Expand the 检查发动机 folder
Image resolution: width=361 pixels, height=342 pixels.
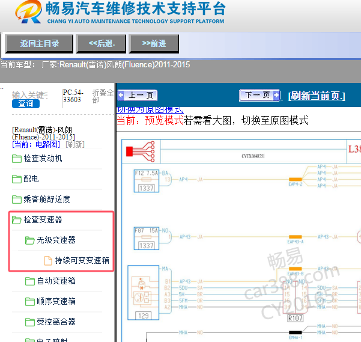pos(43,159)
